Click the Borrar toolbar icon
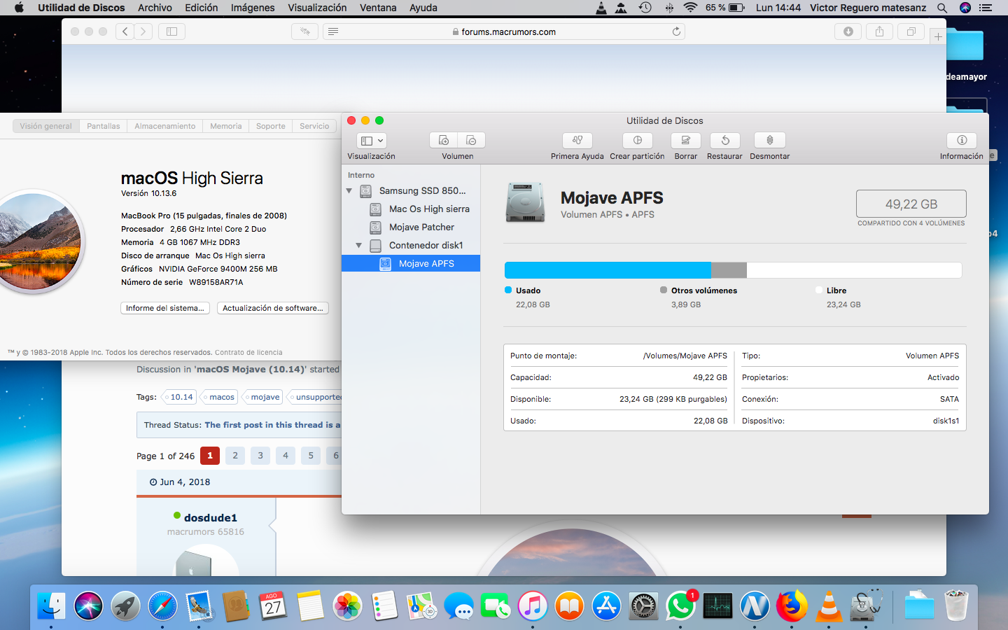Viewport: 1008px width, 630px height. click(x=686, y=140)
